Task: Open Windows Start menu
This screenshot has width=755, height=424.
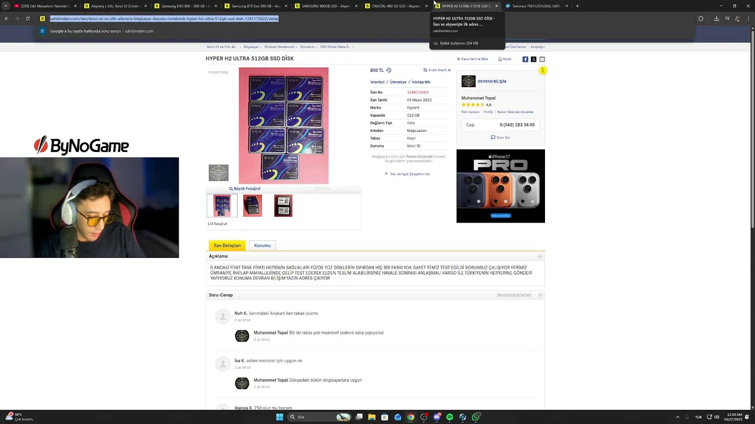Action: coord(280,417)
